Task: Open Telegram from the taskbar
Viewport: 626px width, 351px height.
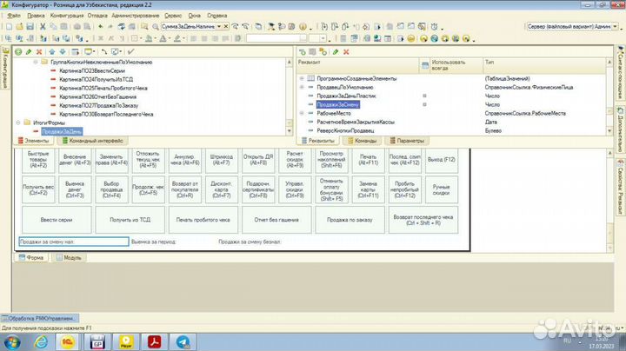Action: [183, 342]
